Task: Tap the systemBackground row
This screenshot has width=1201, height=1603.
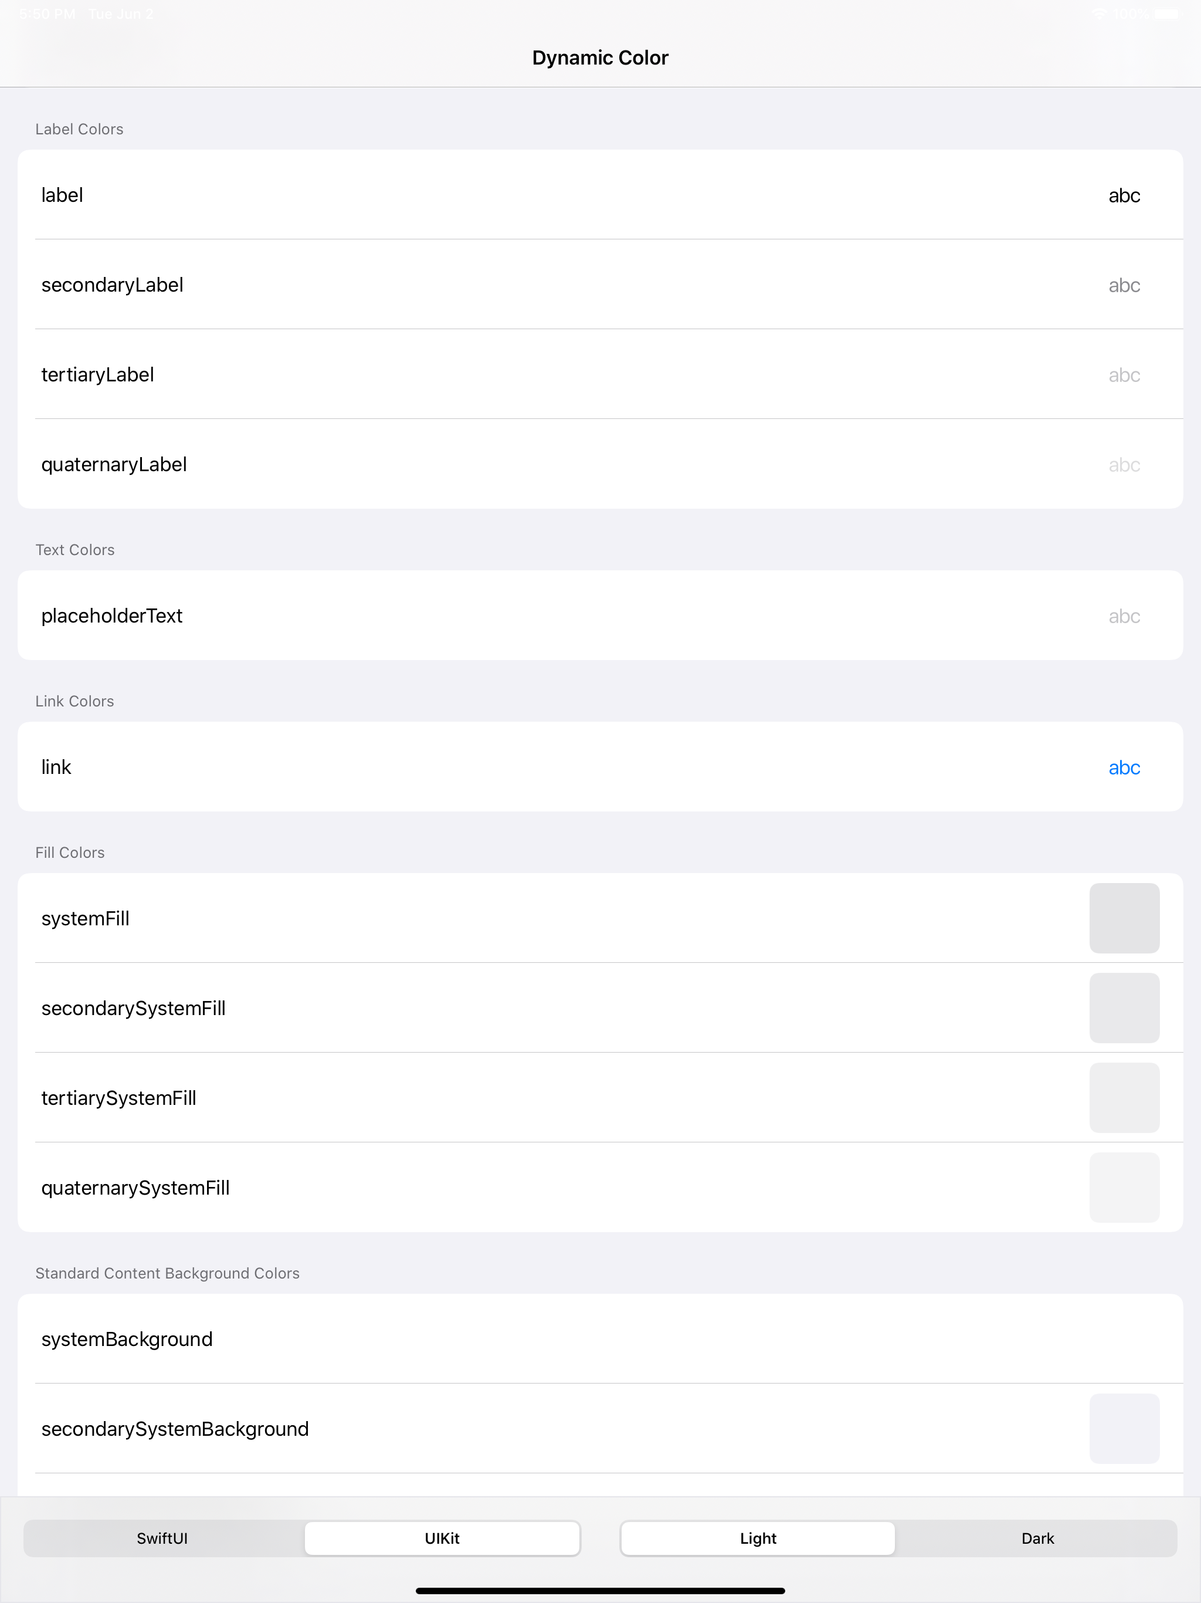Action: [x=600, y=1338]
